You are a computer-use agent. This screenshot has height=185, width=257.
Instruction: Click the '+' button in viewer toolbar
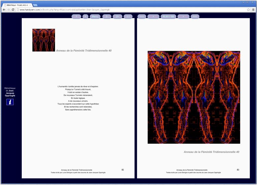pyautogui.click(x=85, y=17)
